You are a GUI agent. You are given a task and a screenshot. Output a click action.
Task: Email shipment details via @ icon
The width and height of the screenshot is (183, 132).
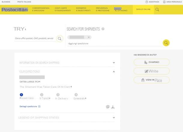tap(108, 107)
